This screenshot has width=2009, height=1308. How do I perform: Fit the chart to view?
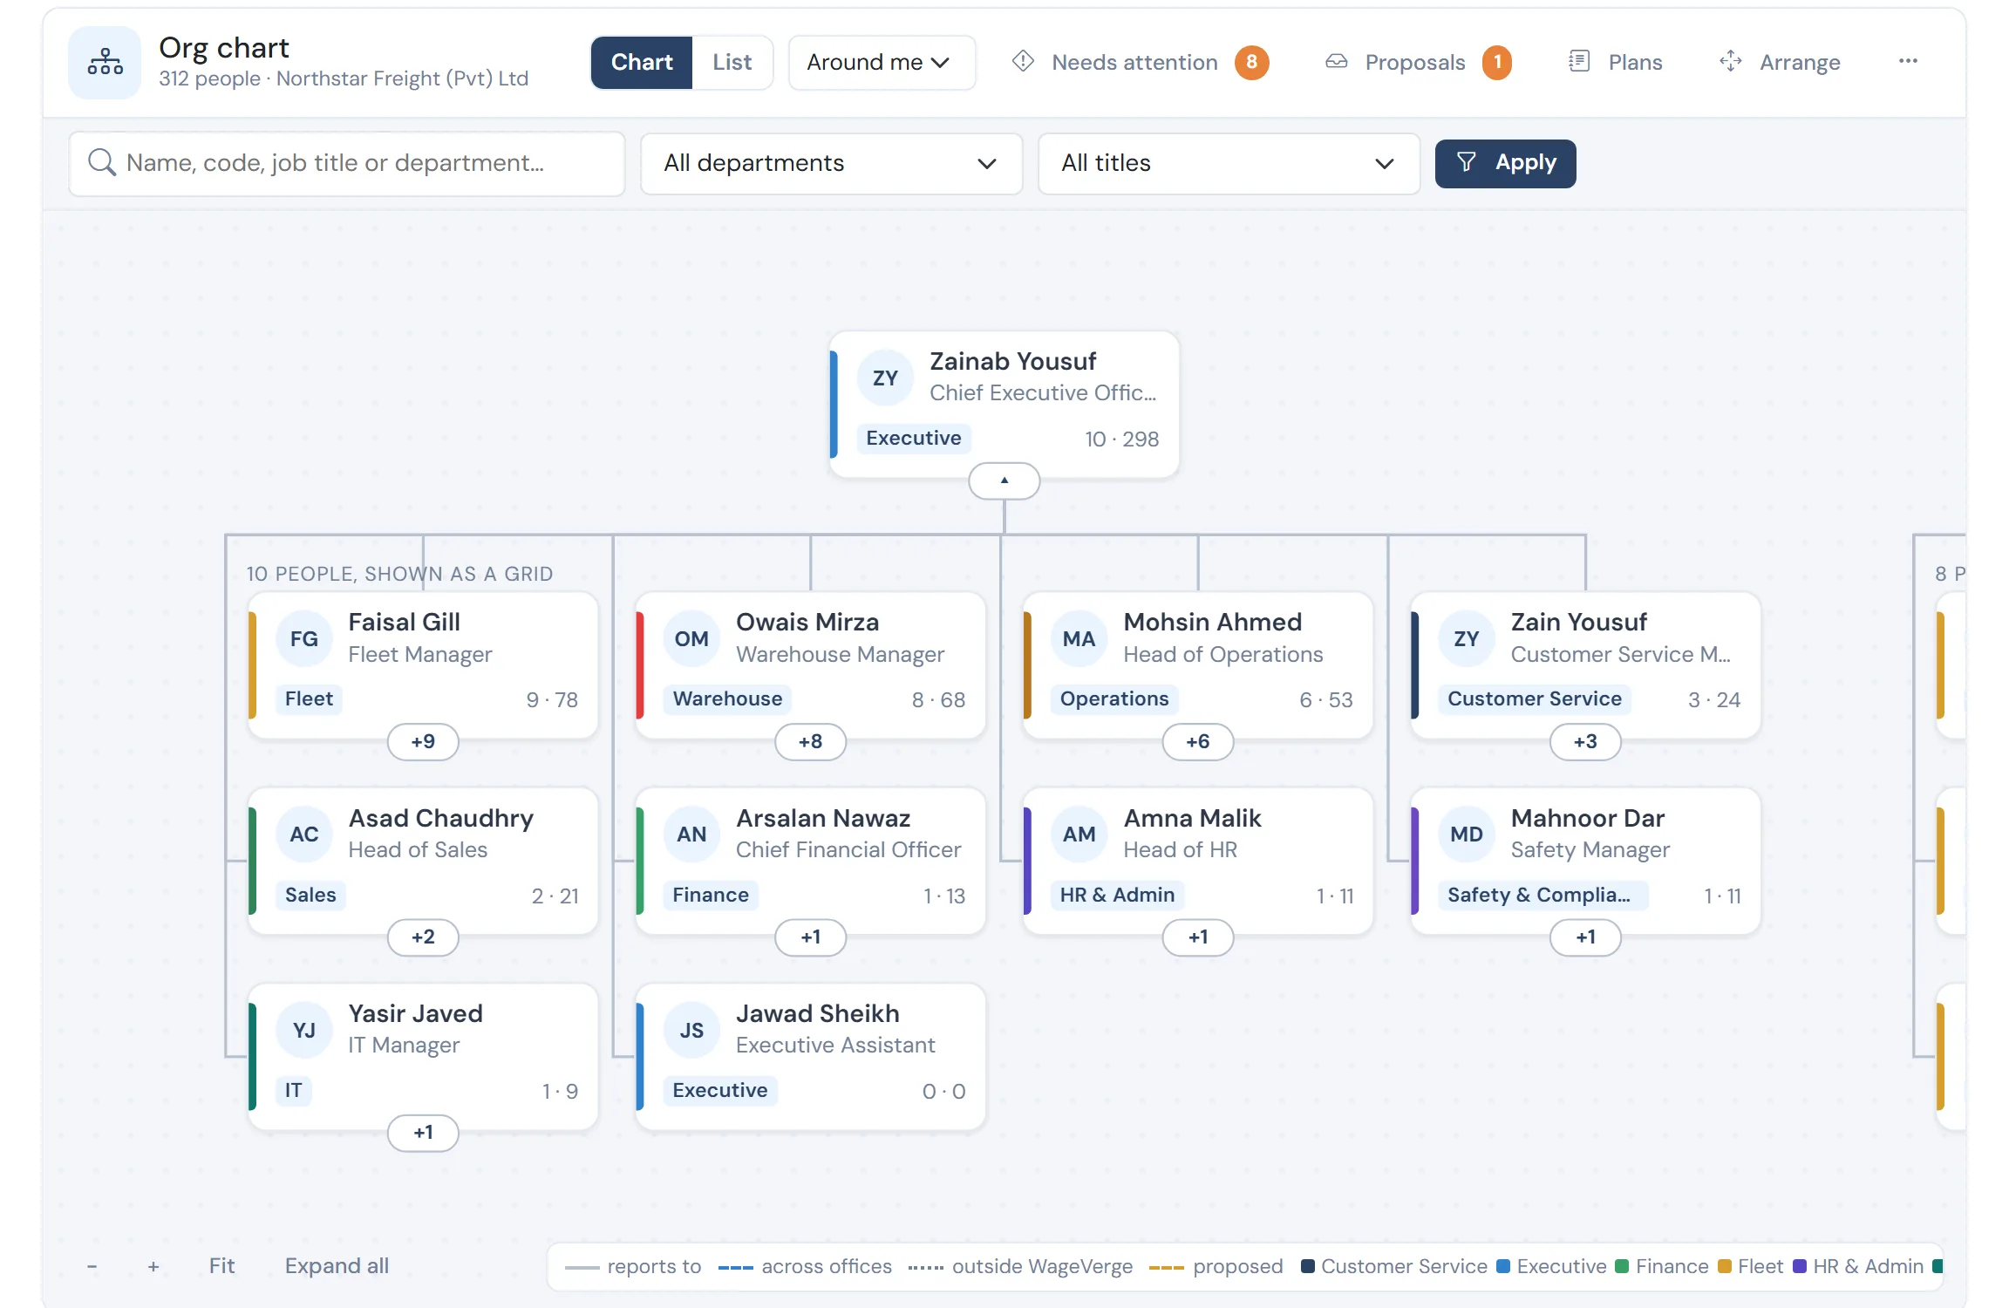[x=221, y=1265]
